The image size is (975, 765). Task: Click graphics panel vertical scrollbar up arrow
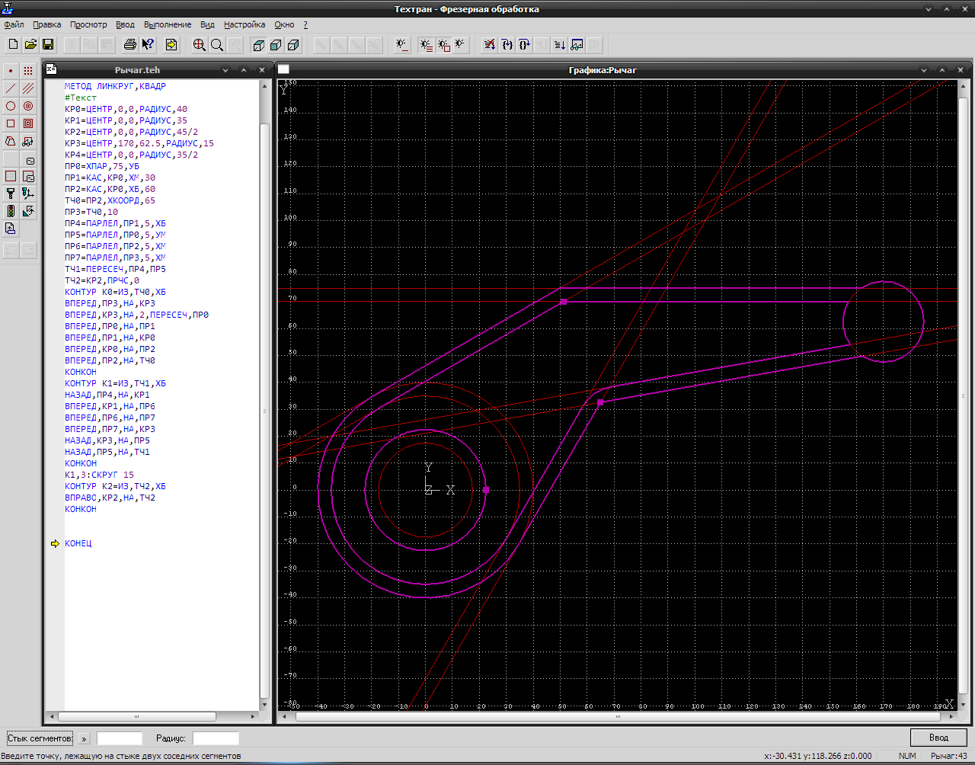coord(964,85)
